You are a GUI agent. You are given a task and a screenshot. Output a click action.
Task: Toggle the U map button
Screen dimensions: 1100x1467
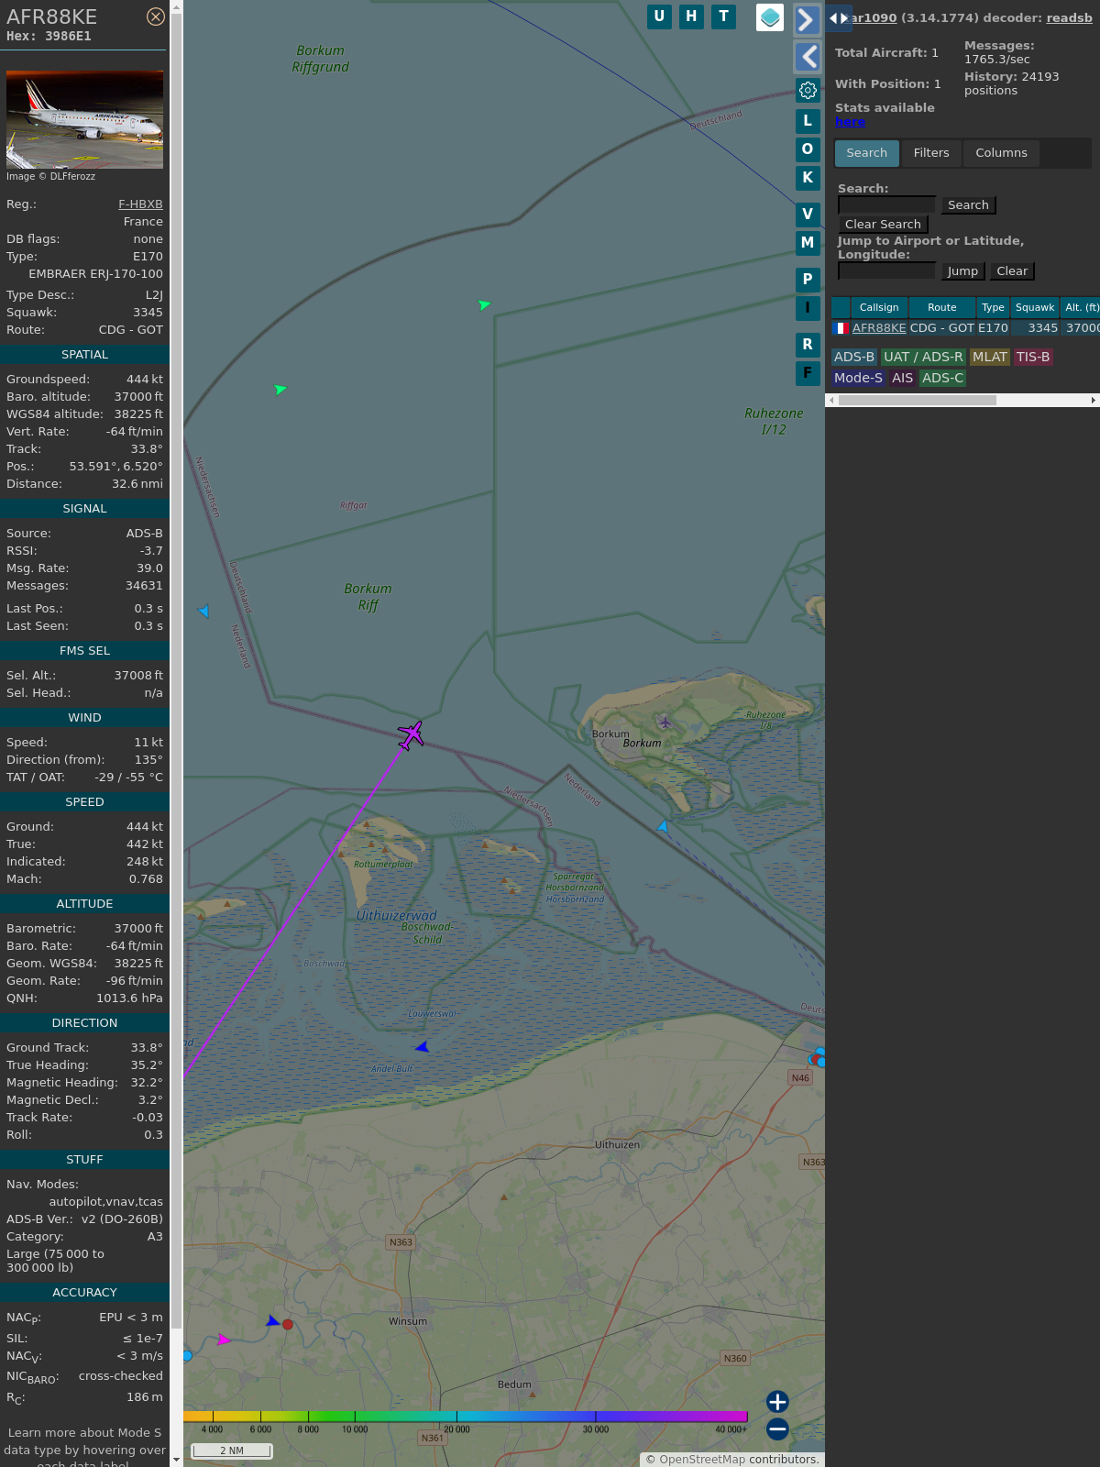[x=659, y=17]
